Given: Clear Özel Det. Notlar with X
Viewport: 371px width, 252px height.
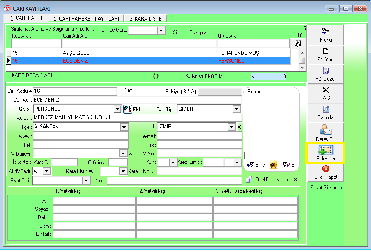Looking at the screenshot, I should click(x=295, y=179).
